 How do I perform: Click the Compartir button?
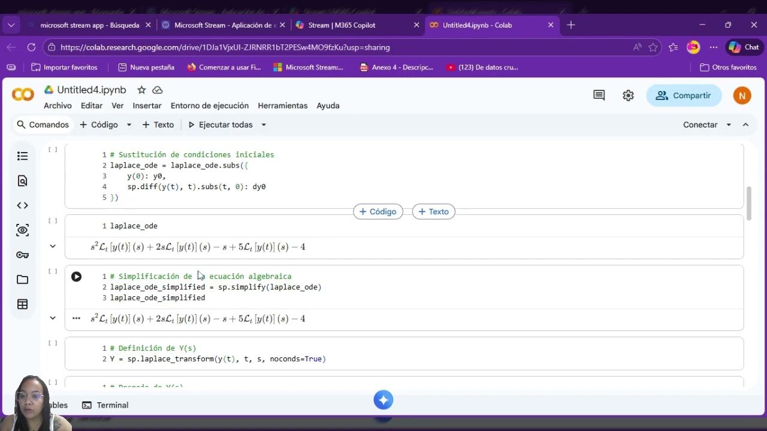(x=684, y=95)
